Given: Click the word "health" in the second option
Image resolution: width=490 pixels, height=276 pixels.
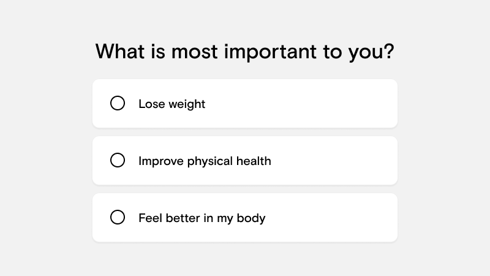Looking at the screenshot, I should 254,161.
